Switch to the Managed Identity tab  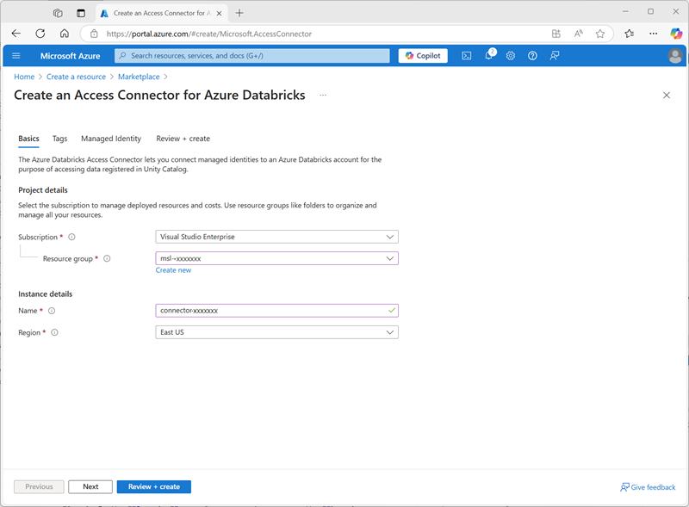click(111, 139)
